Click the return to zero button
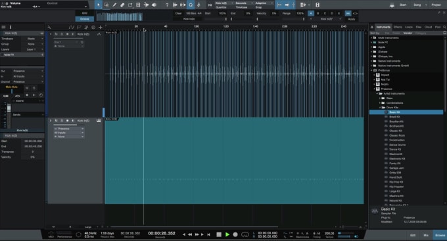This screenshot has width=447, height=241. (x=208, y=234)
